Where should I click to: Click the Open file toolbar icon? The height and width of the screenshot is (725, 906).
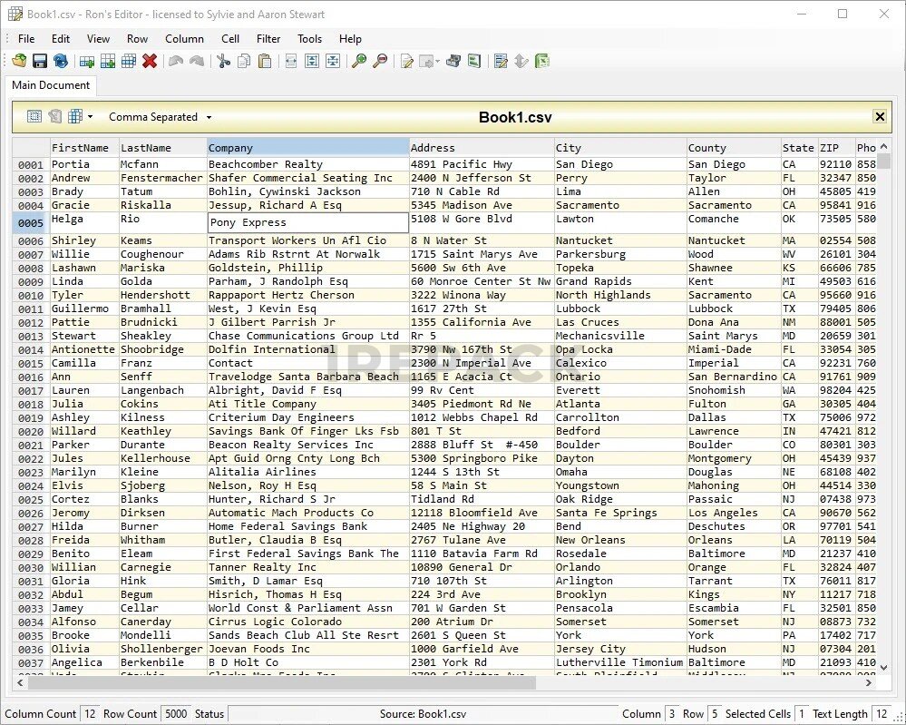point(19,62)
